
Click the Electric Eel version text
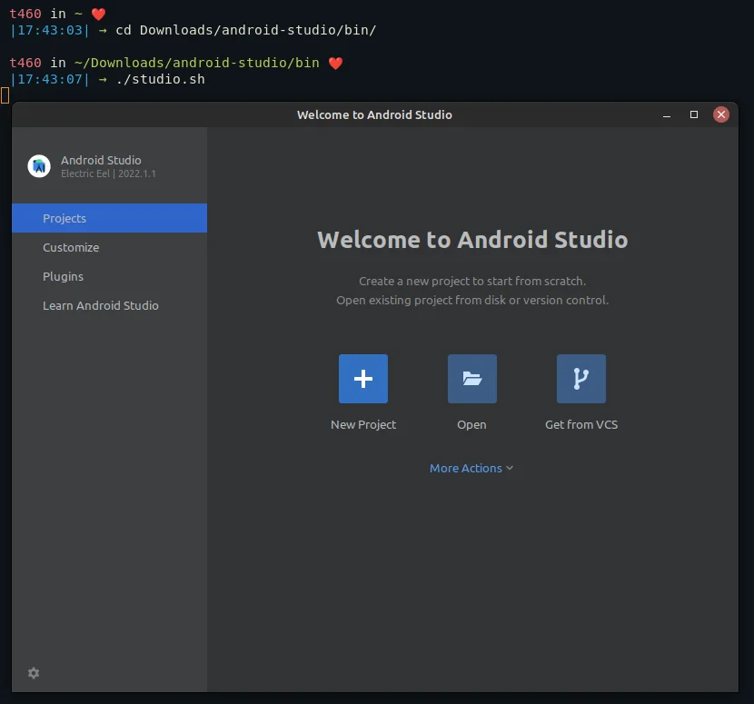coord(108,174)
